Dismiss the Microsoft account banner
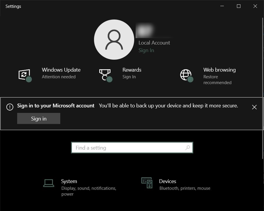The width and height of the screenshot is (264, 211). [254, 107]
